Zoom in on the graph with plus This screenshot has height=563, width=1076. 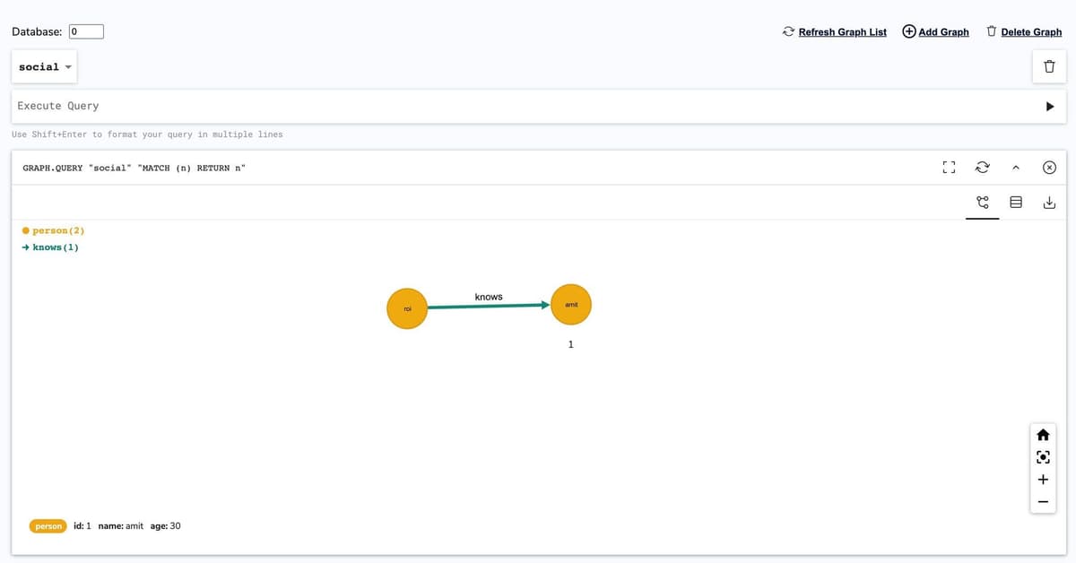tap(1043, 480)
